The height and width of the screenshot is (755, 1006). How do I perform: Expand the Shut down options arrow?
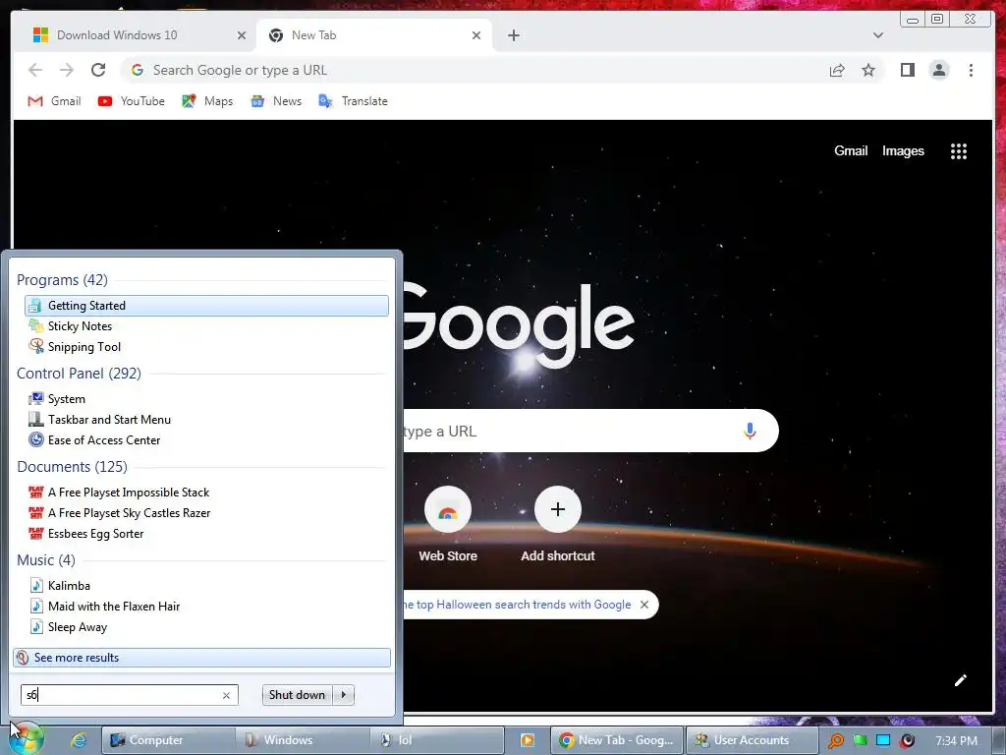pos(343,695)
